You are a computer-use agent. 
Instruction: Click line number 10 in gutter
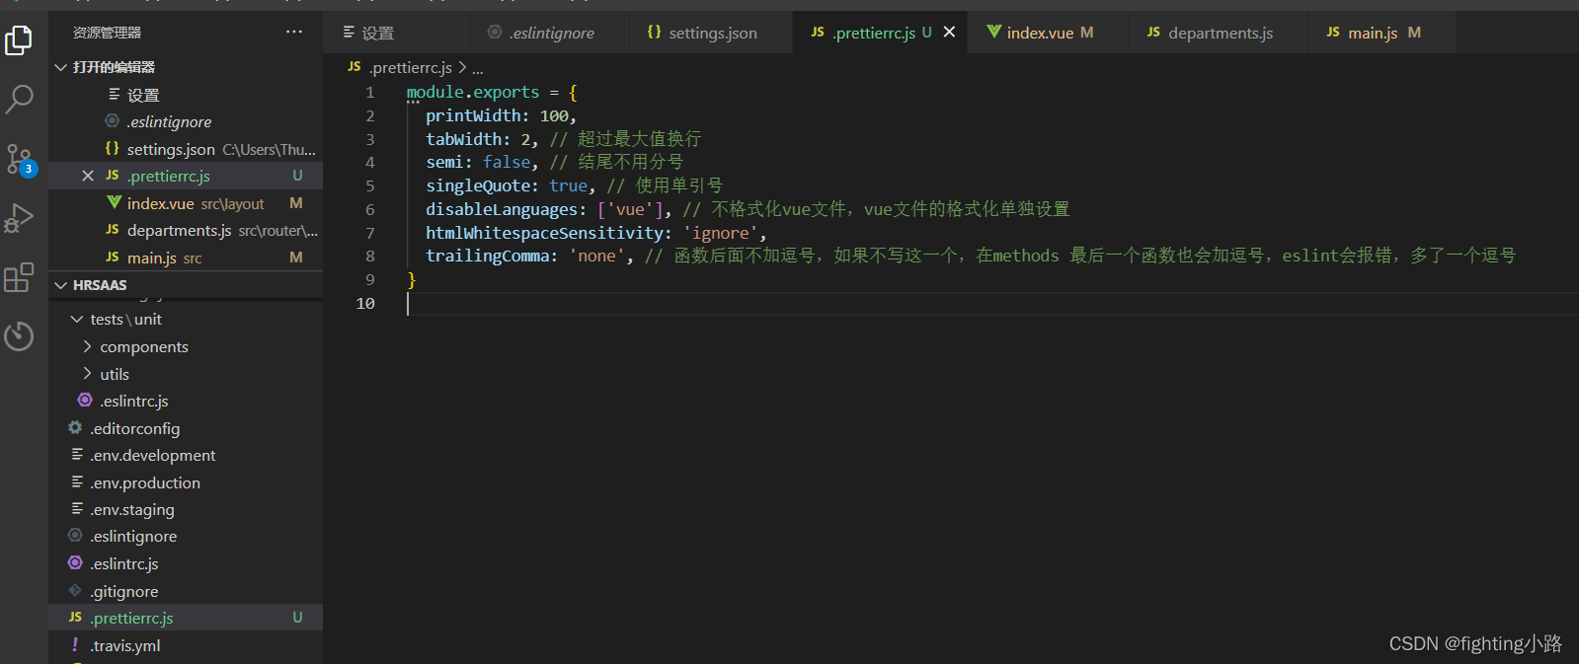(365, 303)
